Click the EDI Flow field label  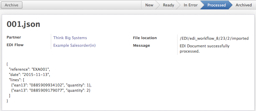click(x=15, y=45)
